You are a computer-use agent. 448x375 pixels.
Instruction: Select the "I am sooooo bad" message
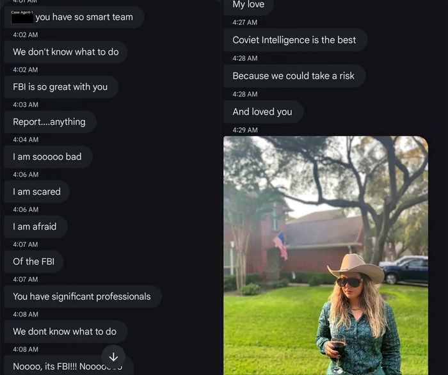(x=47, y=157)
